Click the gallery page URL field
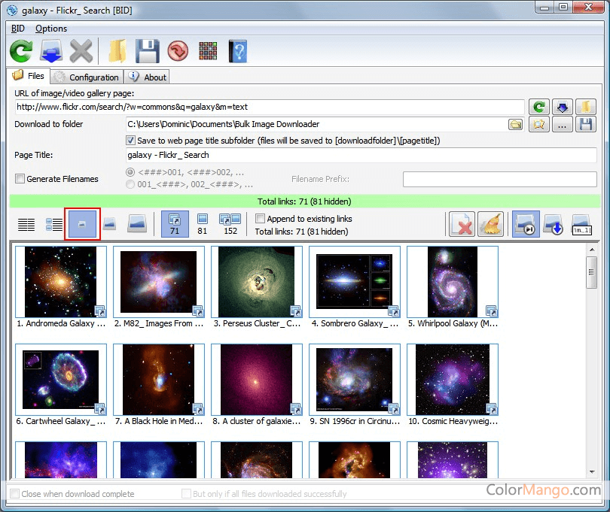Screen dimensions: 610x512 point(269,107)
